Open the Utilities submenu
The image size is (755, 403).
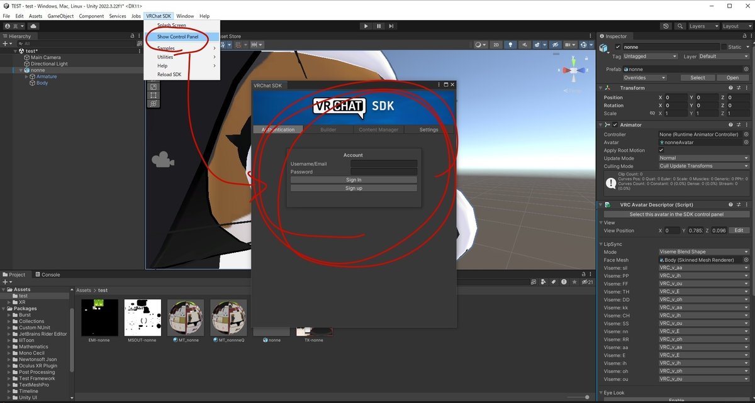tap(182, 57)
